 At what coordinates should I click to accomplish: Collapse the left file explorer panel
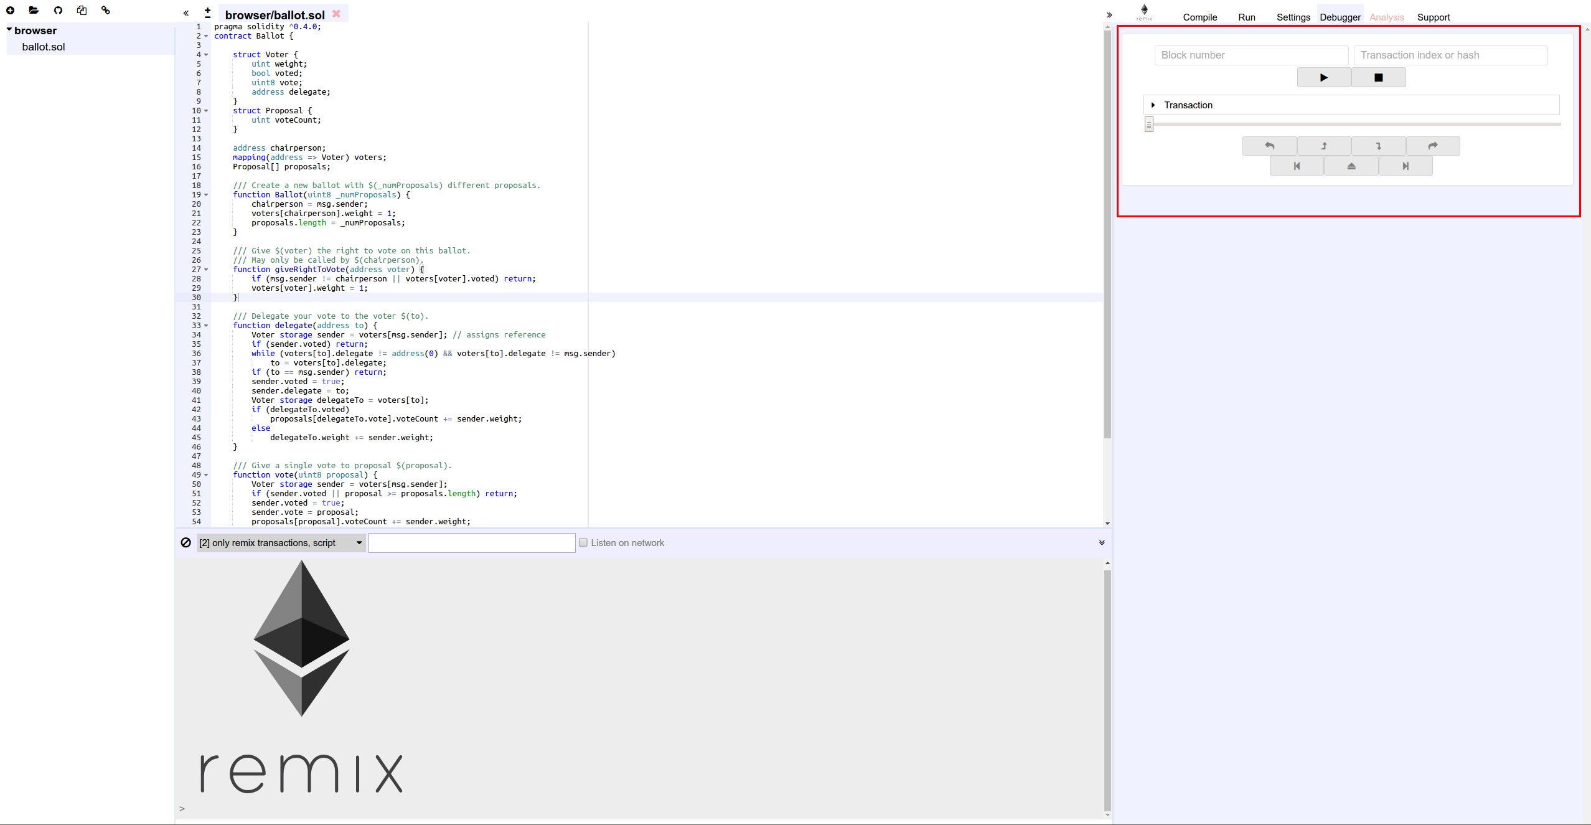click(185, 13)
